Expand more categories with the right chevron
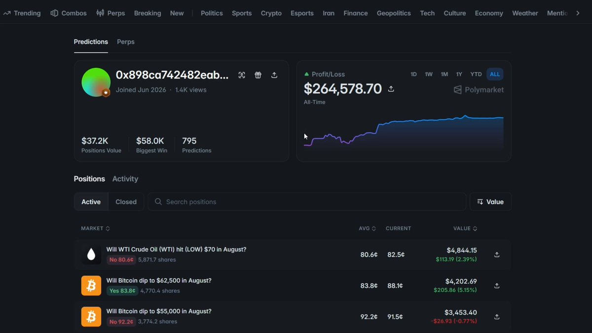Viewport: 592px width, 333px height. 578,13
